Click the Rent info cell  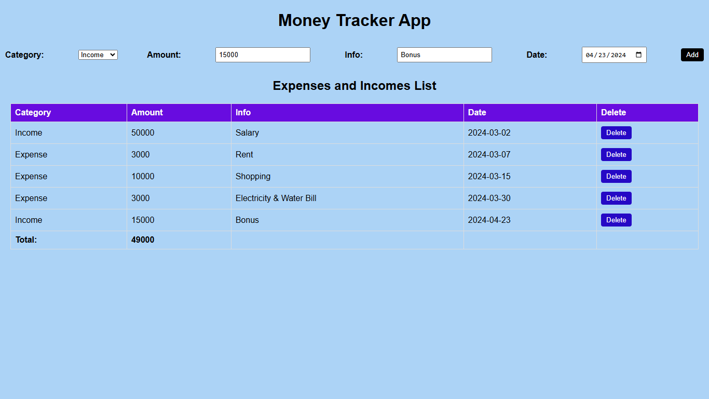(347, 155)
